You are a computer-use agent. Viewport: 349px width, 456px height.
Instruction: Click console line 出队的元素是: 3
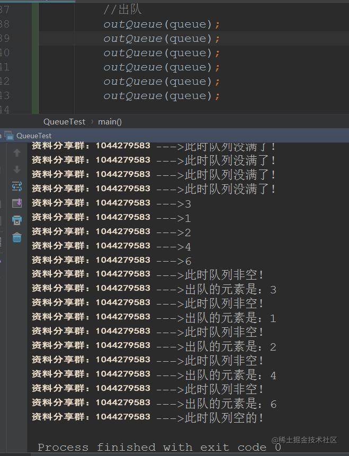tap(154, 289)
